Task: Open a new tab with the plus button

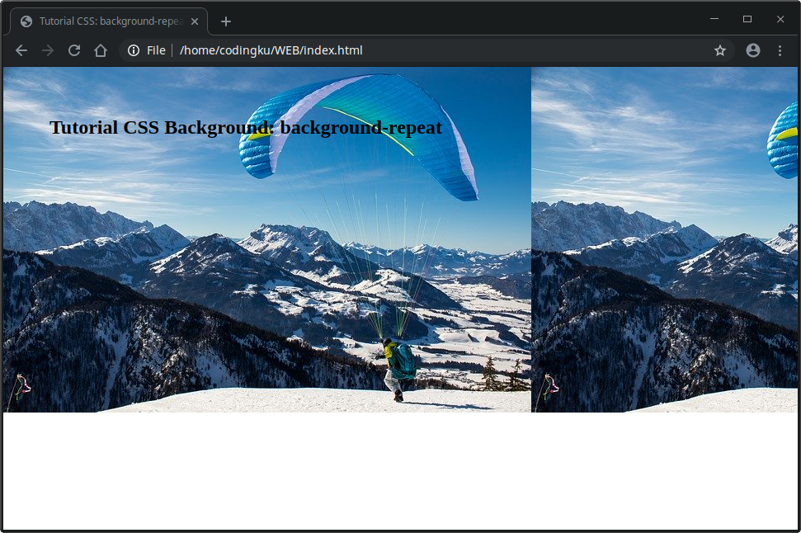Action: pyautogui.click(x=226, y=21)
